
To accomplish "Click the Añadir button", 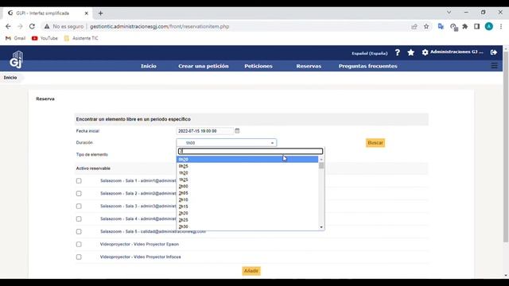I will [x=251, y=271].
